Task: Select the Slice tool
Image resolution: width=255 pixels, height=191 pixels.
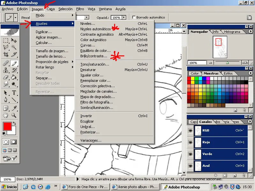Action: 14,54
